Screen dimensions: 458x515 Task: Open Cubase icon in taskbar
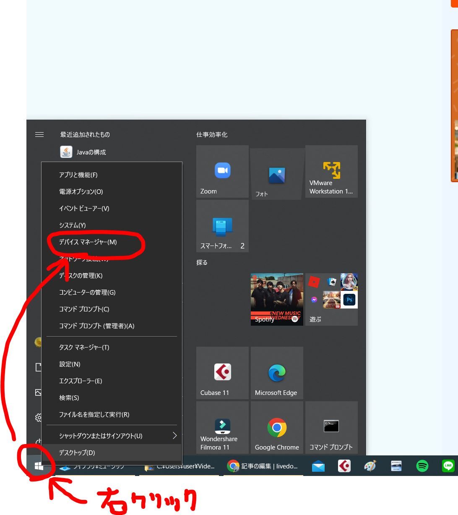[x=344, y=466]
